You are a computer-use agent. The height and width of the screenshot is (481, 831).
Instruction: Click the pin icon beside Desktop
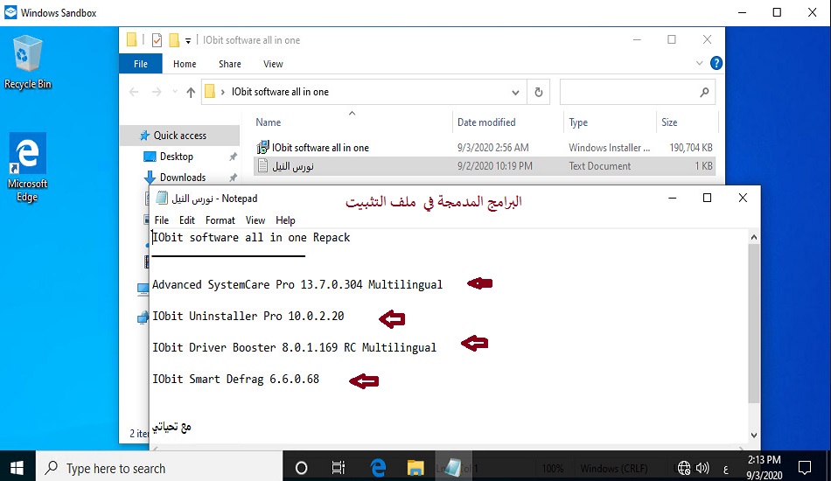point(233,157)
